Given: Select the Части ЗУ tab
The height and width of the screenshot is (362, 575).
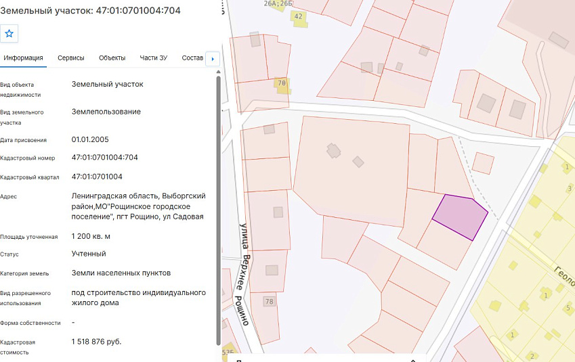Looking at the screenshot, I should tap(153, 58).
